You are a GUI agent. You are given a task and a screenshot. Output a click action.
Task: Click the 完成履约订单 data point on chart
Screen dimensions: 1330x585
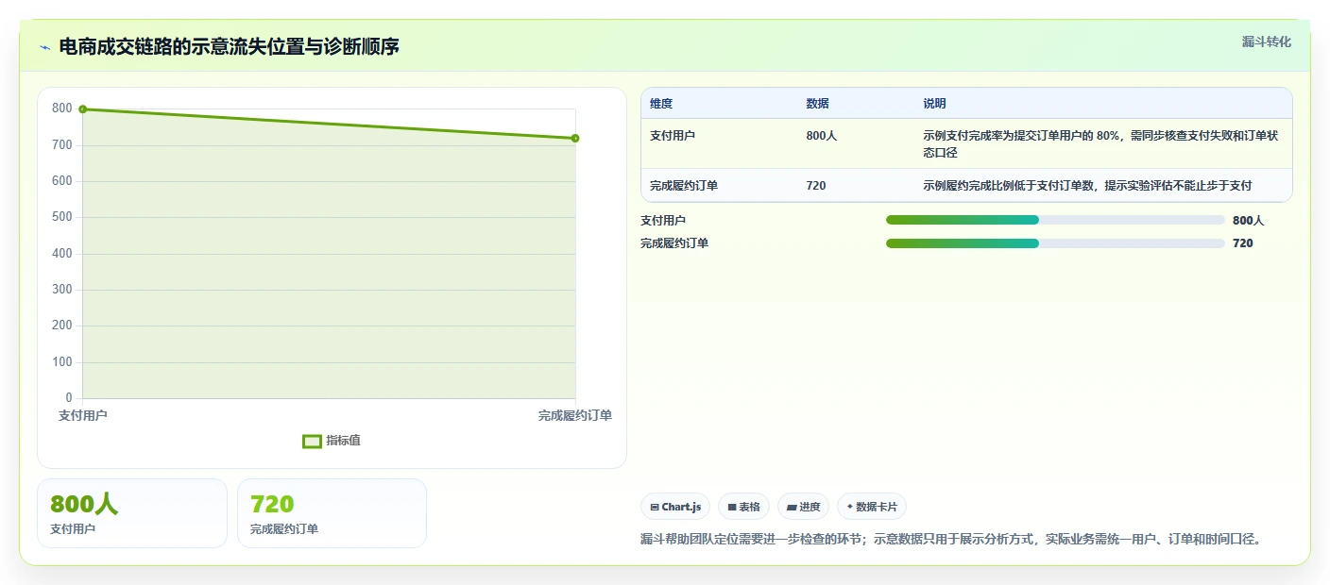tap(575, 139)
